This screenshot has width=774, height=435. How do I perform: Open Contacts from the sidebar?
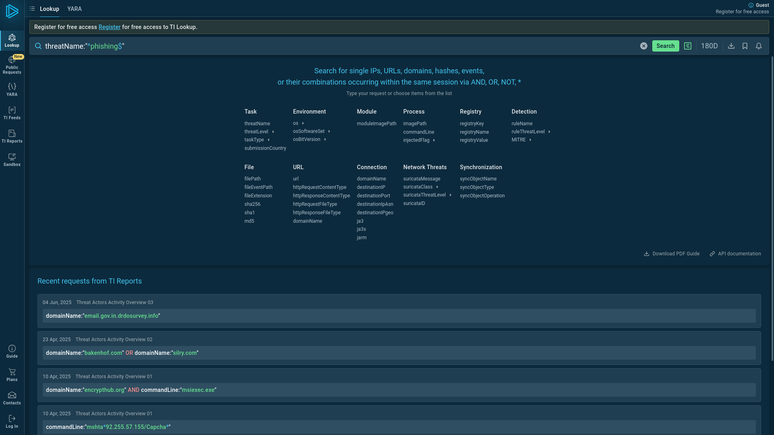tap(12, 398)
